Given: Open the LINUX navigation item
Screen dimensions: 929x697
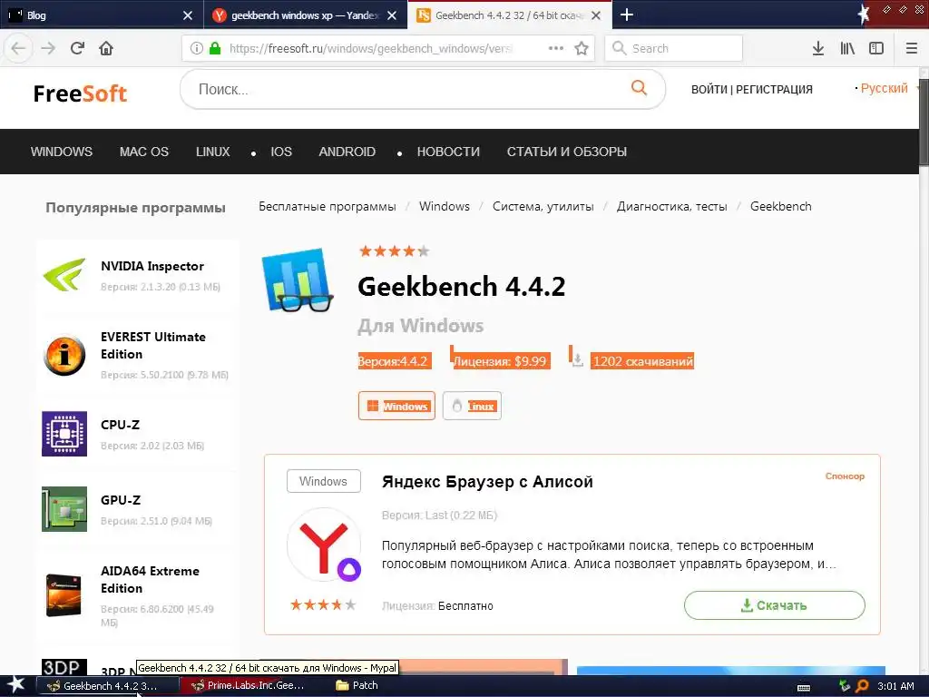Looking at the screenshot, I should [x=212, y=152].
